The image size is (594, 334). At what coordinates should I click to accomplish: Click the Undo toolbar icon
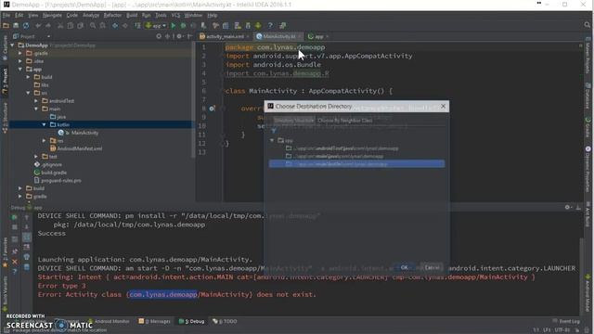coord(38,25)
